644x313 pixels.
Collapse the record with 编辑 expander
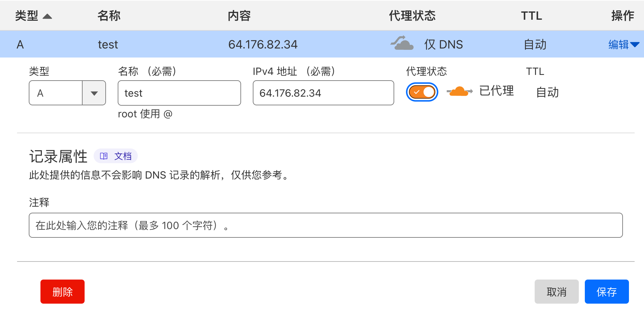click(624, 44)
